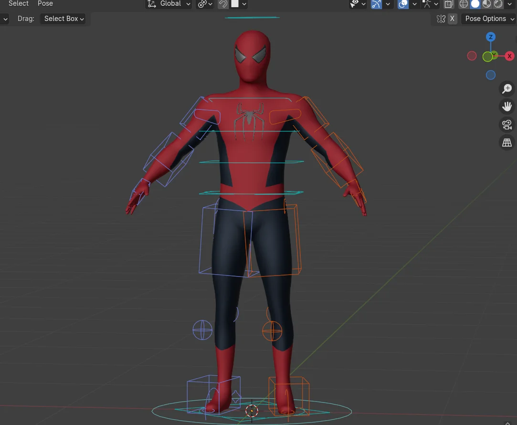Open the Object Types Visibility dropdown
The image size is (517, 425).
coord(357,4)
